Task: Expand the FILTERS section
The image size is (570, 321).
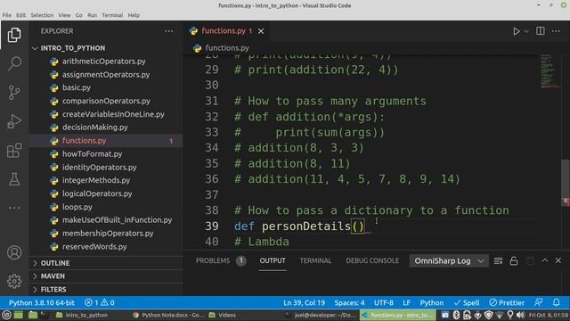Action: coord(105,289)
